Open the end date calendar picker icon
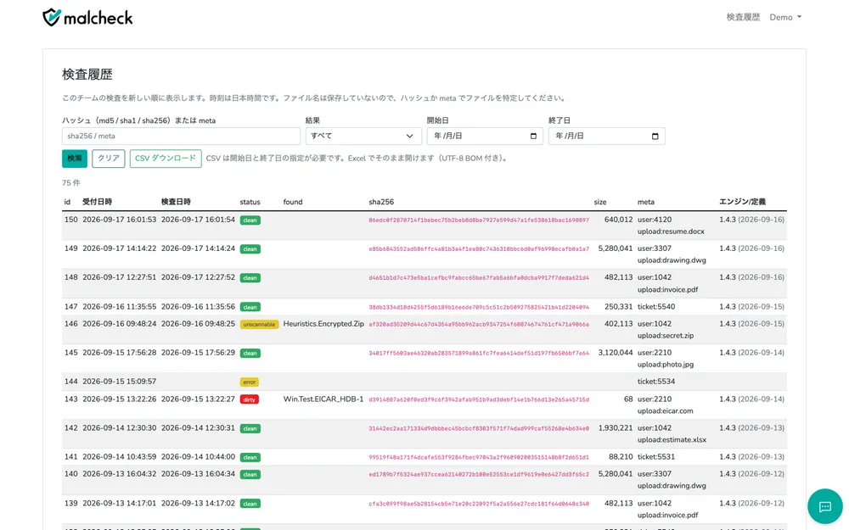 655,137
